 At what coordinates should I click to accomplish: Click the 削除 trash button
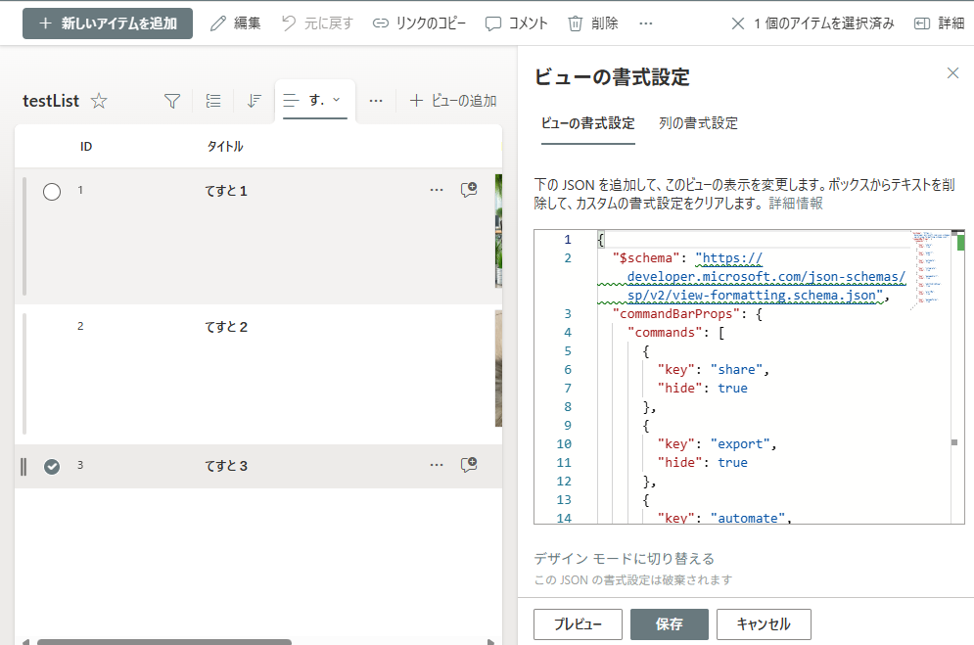[593, 23]
